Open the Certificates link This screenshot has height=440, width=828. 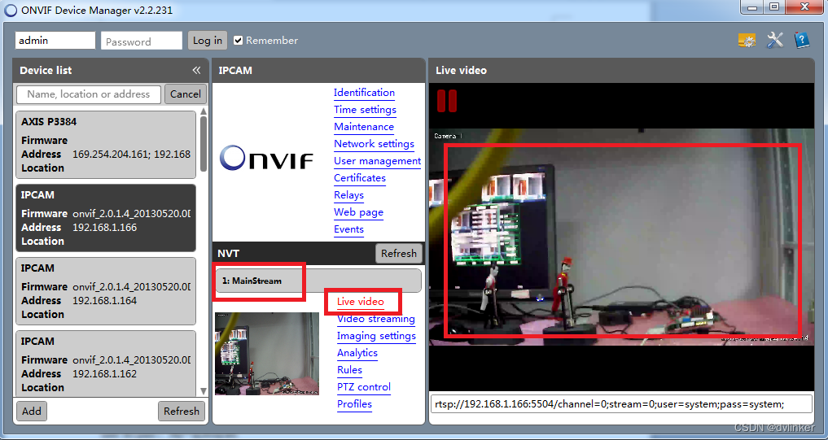coord(360,178)
